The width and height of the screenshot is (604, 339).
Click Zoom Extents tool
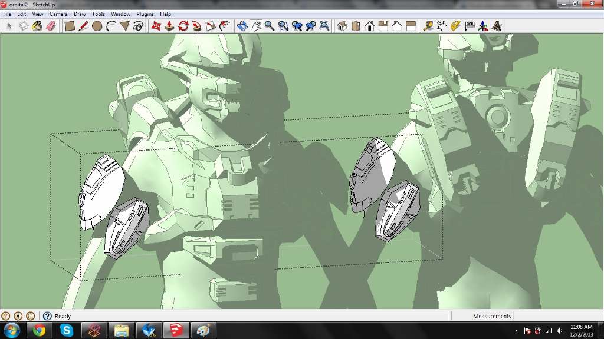coord(325,26)
